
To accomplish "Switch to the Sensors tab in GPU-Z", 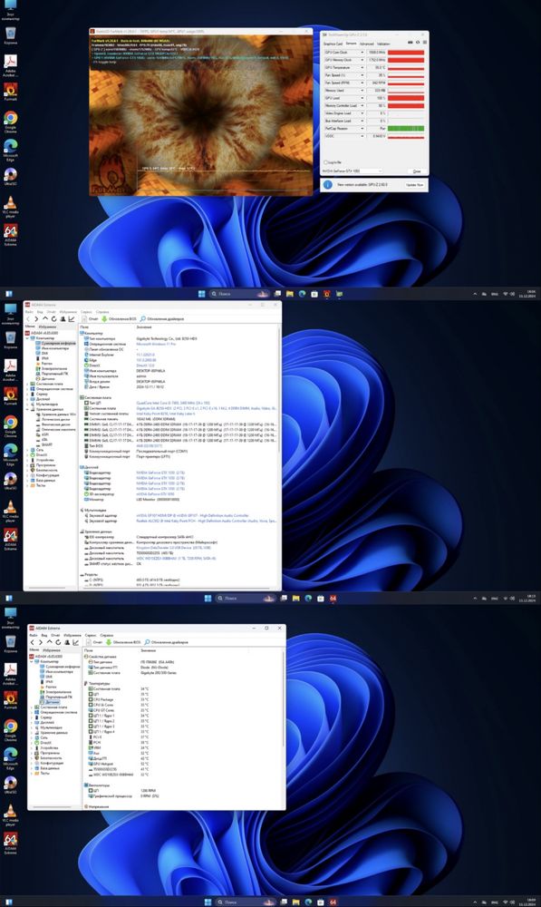I will 351,44.
